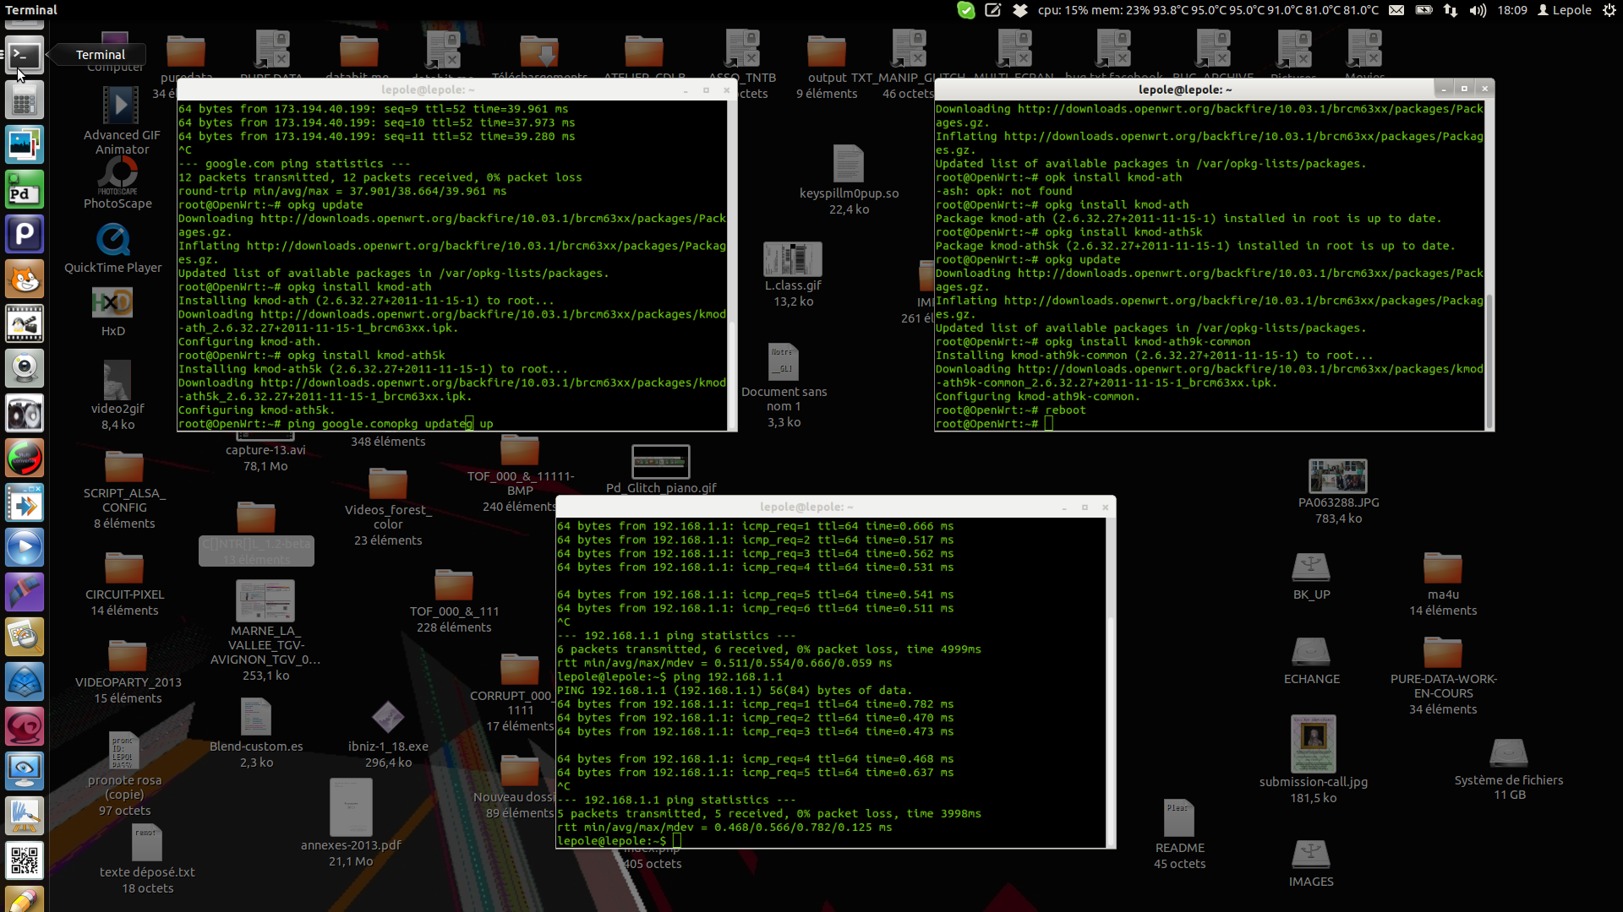Launch Scratch cat icon in dock
Screen dimensions: 1623x912
click(25, 279)
